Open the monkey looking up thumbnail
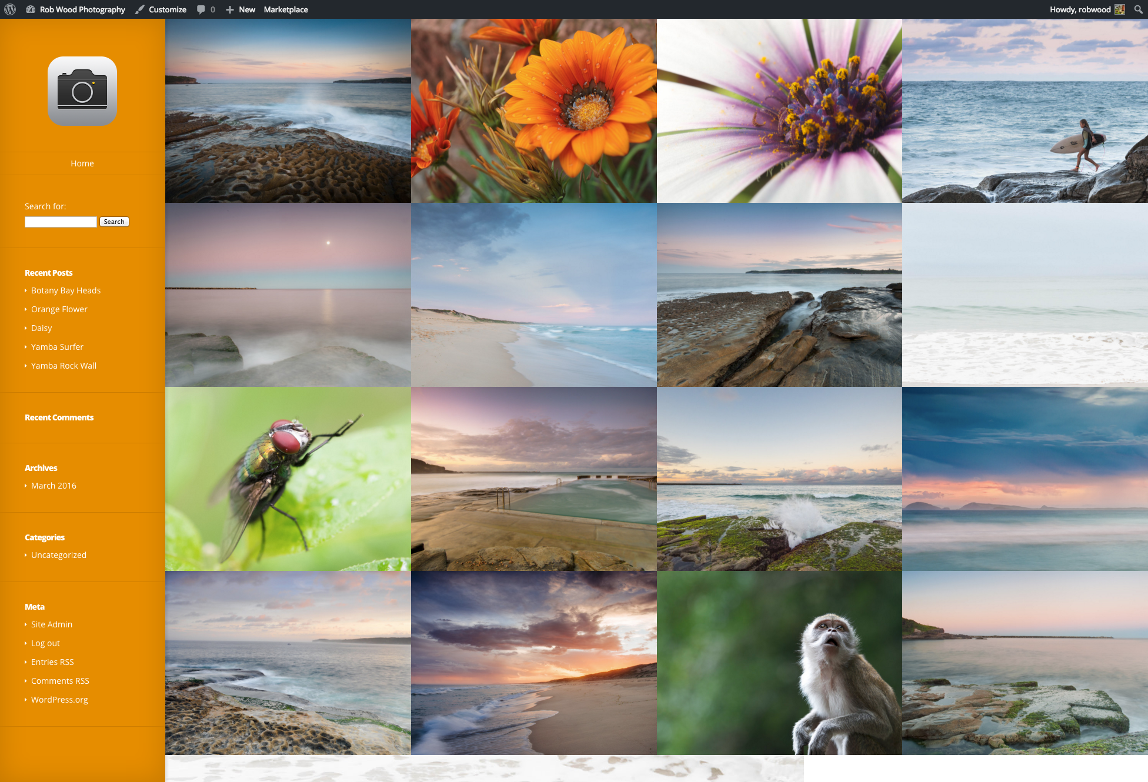The image size is (1148, 782). [x=779, y=663]
